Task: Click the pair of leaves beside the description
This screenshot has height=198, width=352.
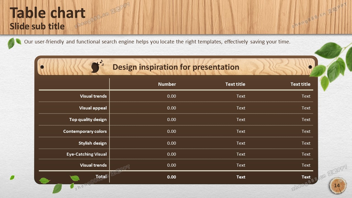Action: pos(14,43)
